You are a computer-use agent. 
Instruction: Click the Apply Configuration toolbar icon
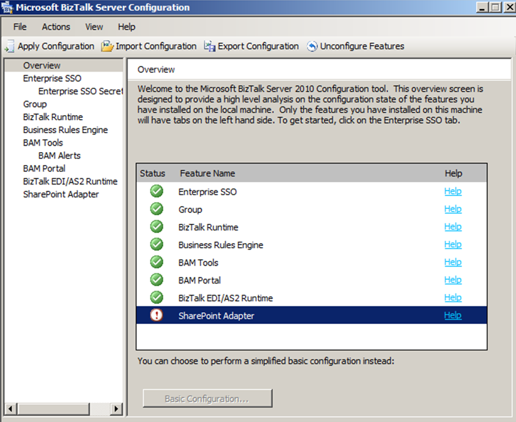(x=10, y=47)
